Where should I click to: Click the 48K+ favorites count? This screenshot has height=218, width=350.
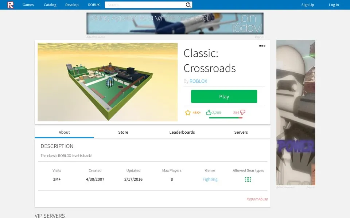click(x=197, y=113)
